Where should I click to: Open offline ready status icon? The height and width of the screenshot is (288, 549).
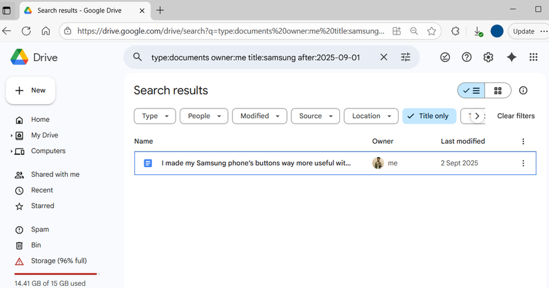pos(445,57)
